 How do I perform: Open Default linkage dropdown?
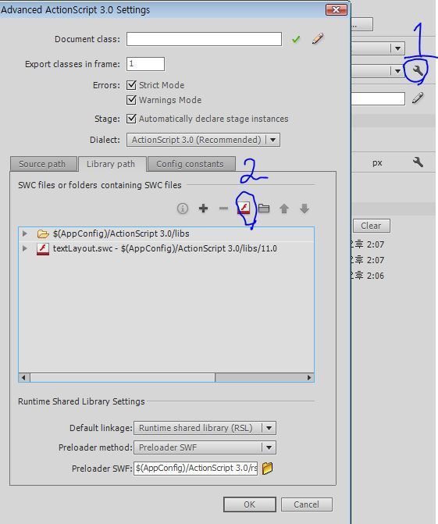[205, 428]
